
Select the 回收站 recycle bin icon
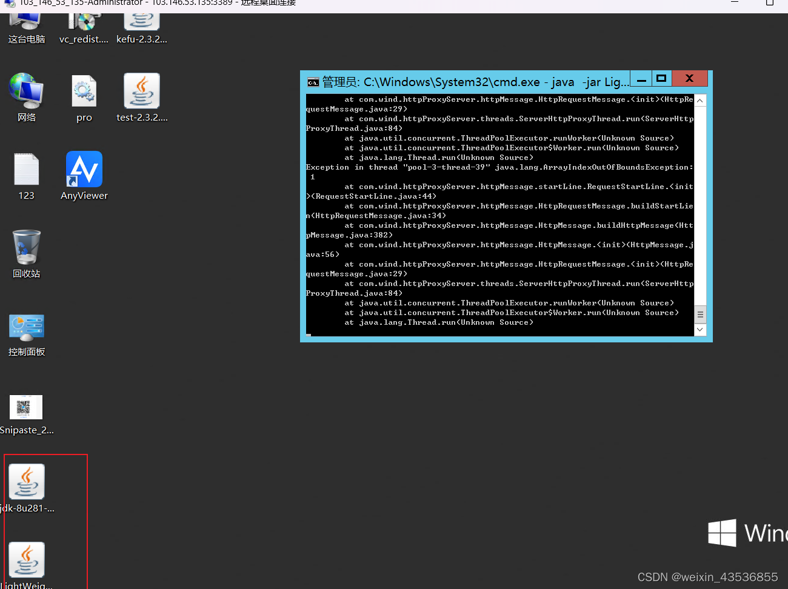point(27,254)
